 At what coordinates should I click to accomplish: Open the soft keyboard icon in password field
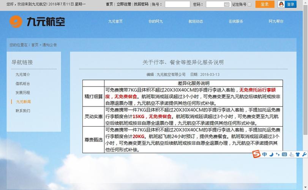pos(227,4)
